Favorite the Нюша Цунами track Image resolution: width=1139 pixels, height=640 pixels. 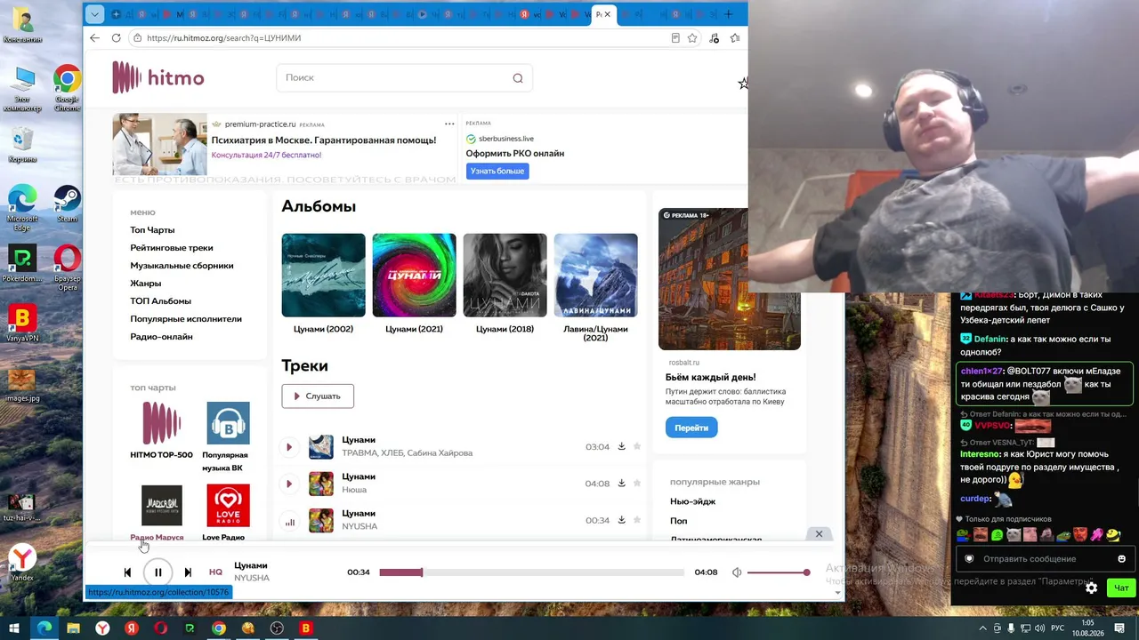637,483
